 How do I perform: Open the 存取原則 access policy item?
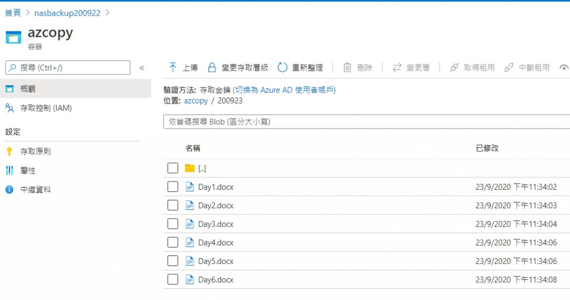[36, 151]
